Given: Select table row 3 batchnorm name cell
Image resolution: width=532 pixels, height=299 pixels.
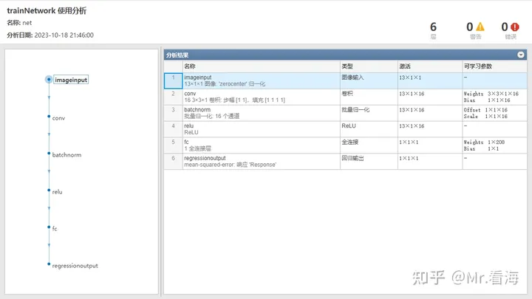Looking at the screenshot, I should coord(262,113).
